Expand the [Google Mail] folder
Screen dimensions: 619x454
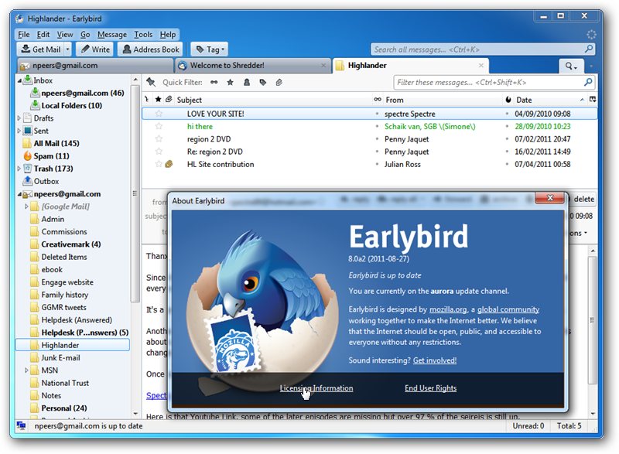(26, 207)
